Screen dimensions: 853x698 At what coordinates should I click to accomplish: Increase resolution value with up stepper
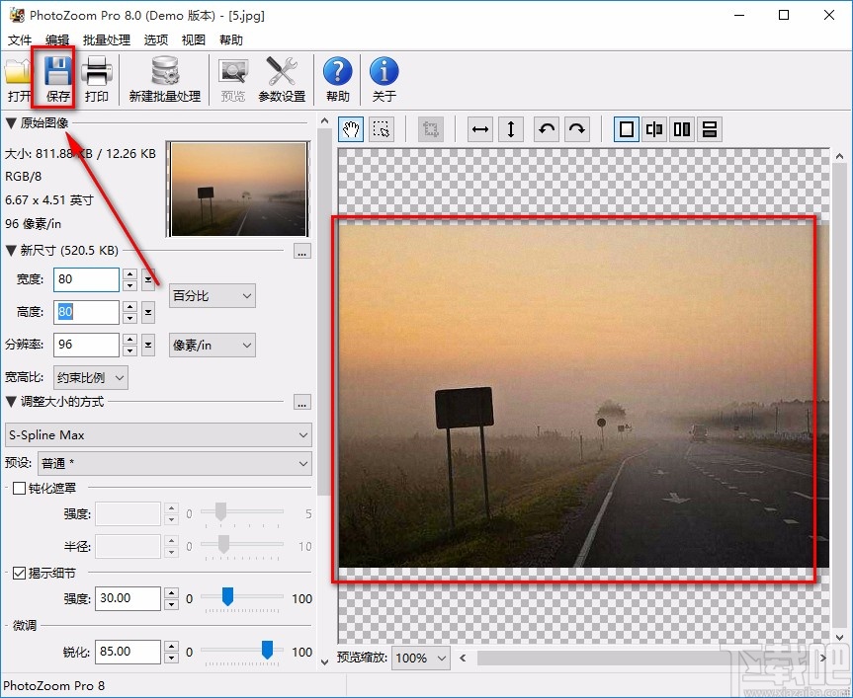tap(129, 340)
